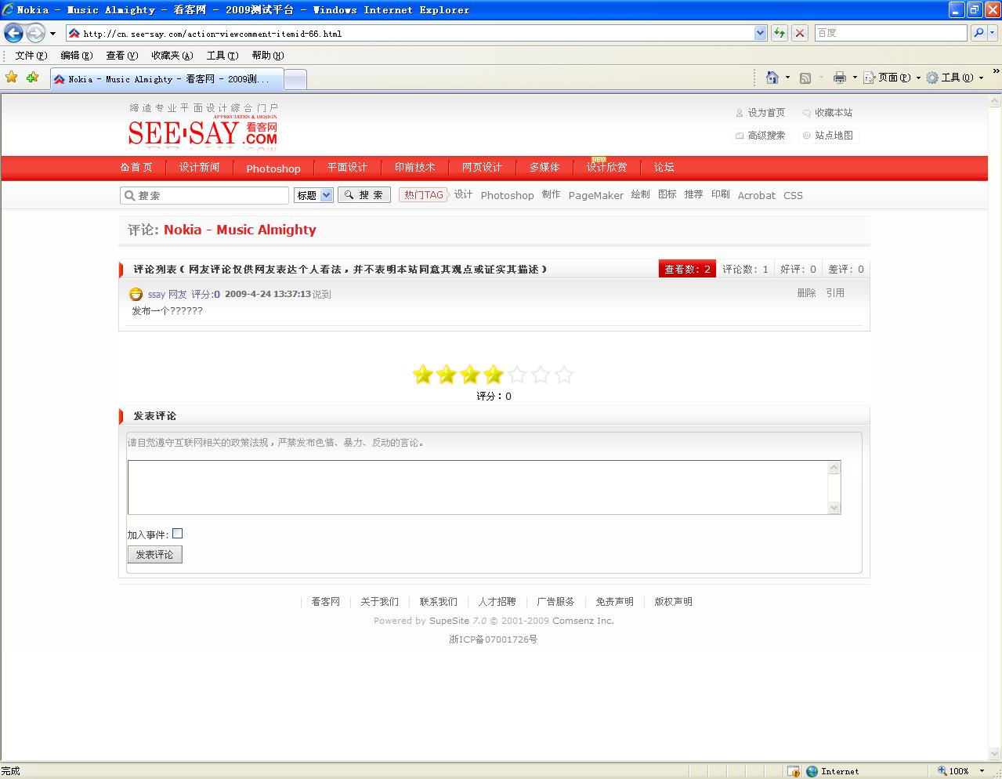Click 联系我们 footer link

pyautogui.click(x=438, y=602)
